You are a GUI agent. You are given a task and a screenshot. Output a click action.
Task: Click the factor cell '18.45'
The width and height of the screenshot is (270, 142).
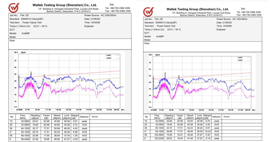(x=180, y=138)
